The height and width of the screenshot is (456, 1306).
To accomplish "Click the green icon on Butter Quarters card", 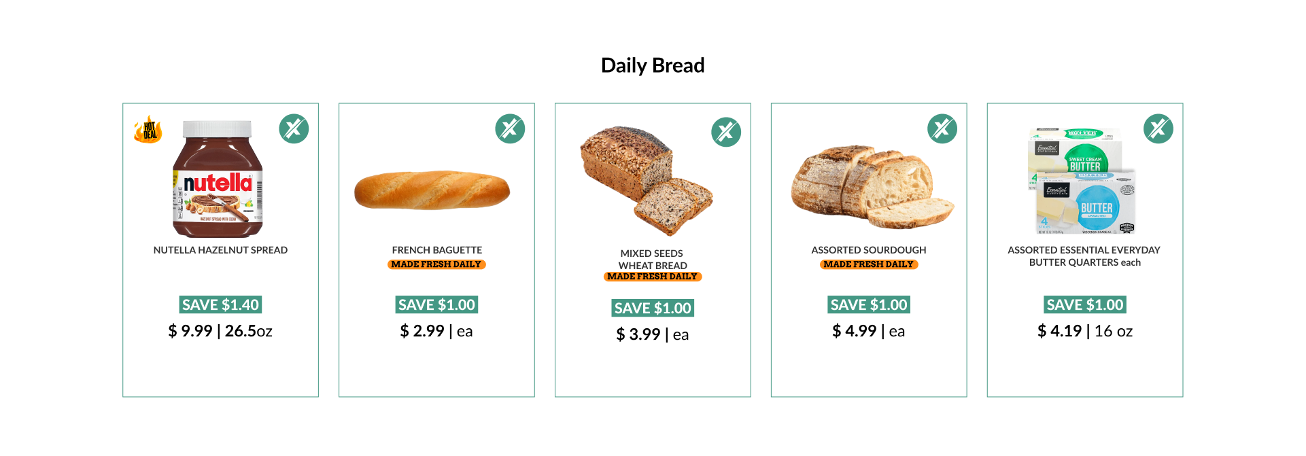I will point(1158,128).
